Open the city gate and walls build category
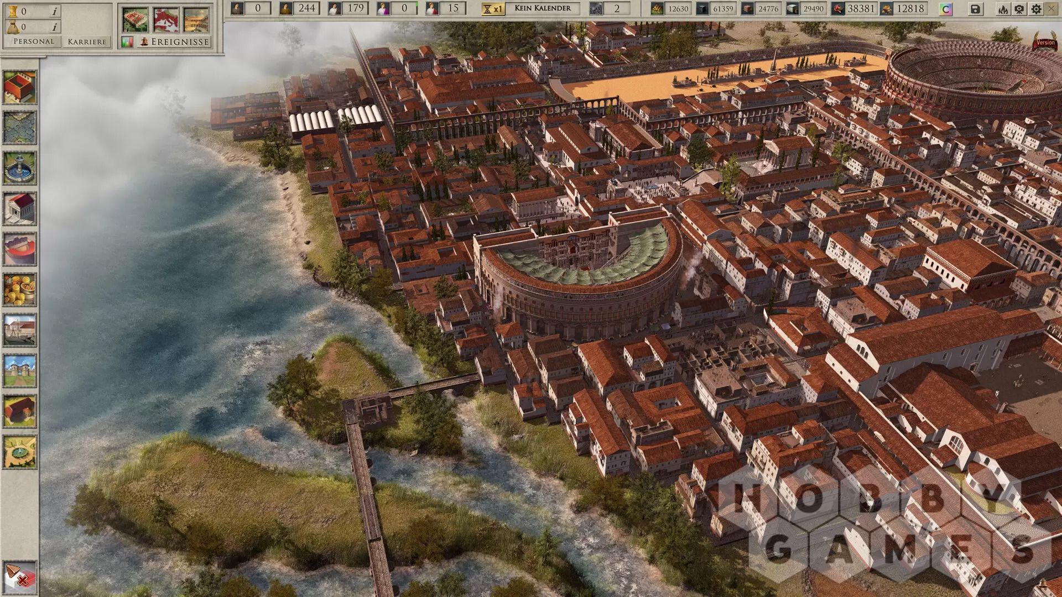This screenshot has width=1062, height=597. [x=20, y=370]
